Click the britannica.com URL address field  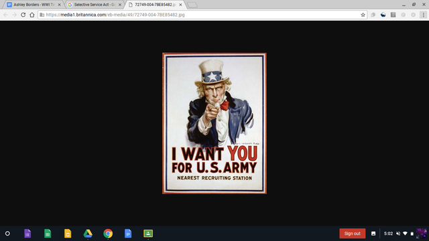point(202,15)
